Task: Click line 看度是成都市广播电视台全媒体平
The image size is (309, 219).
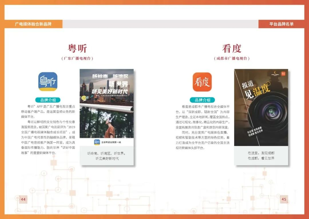Action: point(205,107)
